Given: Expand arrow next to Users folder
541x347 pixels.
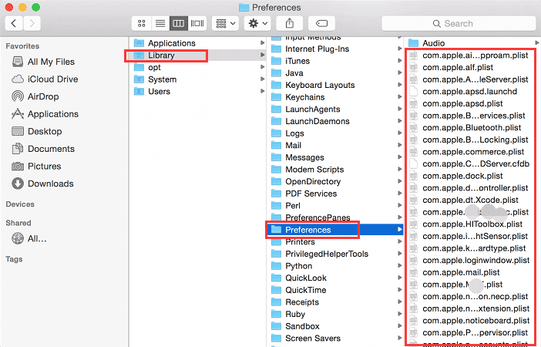Looking at the screenshot, I should (x=263, y=91).
